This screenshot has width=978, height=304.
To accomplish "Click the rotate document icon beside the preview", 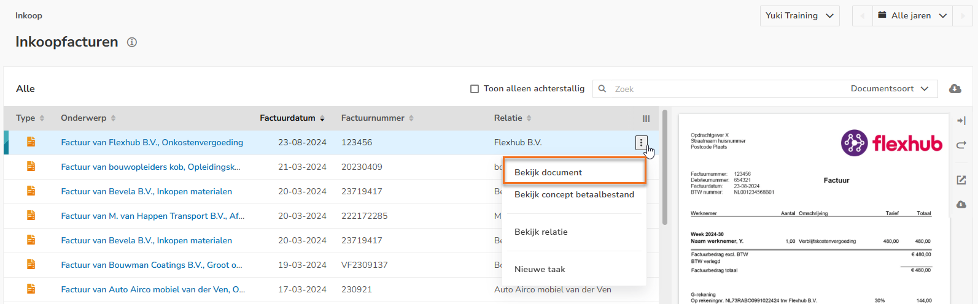I will (961, 145).
